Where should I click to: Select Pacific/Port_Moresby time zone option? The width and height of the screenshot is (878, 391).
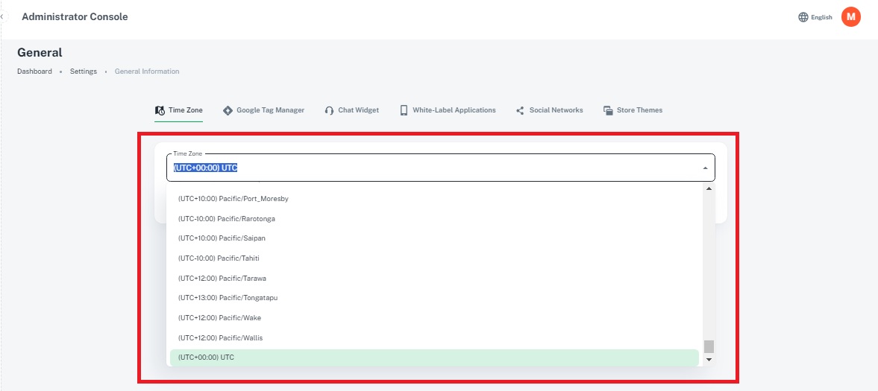(233, 199)
